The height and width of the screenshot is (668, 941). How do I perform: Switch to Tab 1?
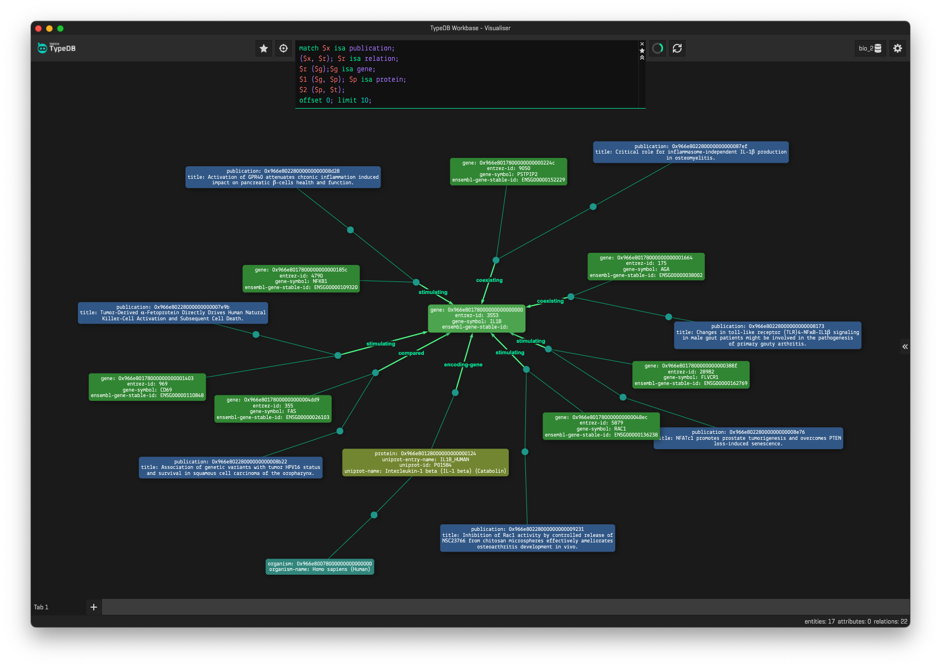pos(41,607)
